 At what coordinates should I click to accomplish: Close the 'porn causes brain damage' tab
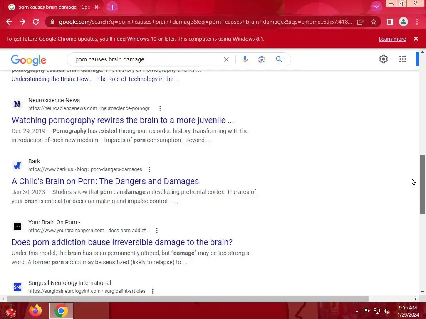pyautogui.click(x=97, y=7)
